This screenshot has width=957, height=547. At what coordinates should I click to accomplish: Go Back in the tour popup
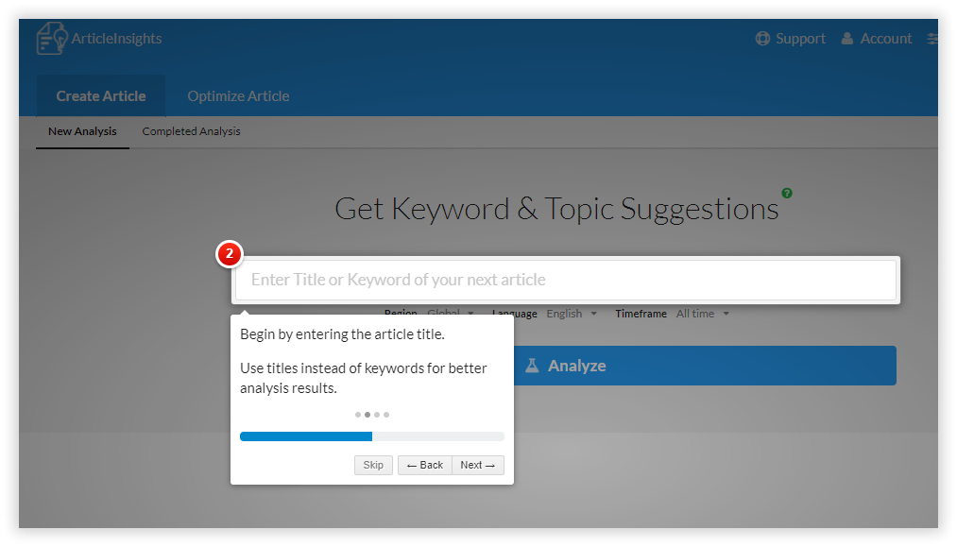point(425,465)
